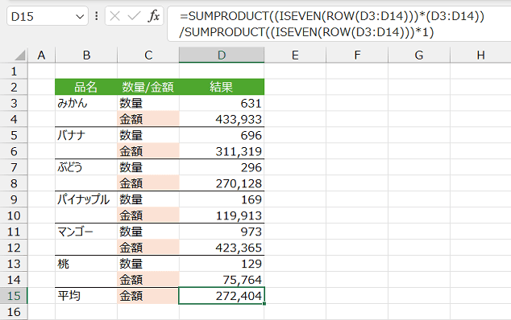Viewport: 511px width, 320px height.
Task: Select column A header
Action: [x=41, y=55]
